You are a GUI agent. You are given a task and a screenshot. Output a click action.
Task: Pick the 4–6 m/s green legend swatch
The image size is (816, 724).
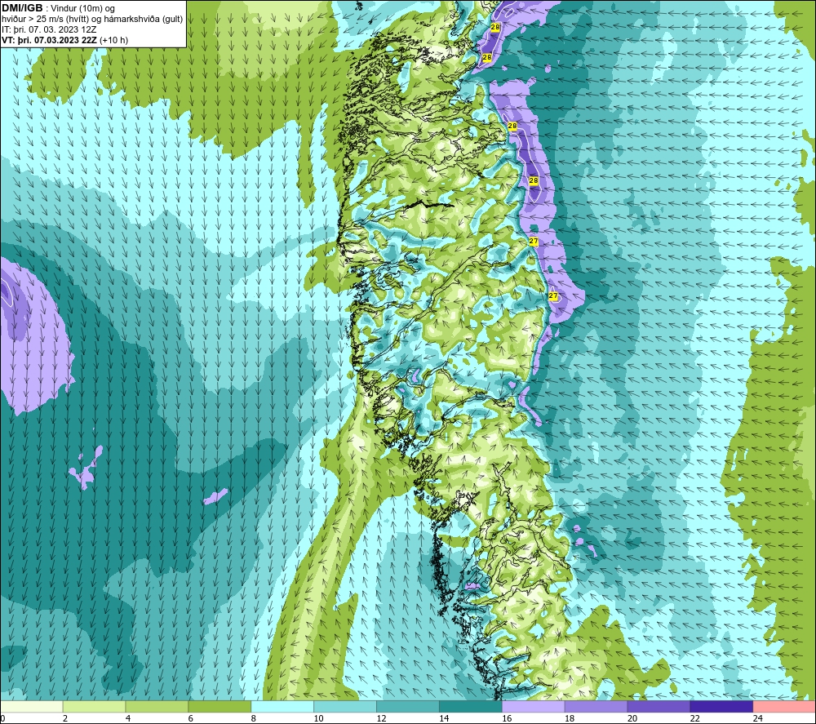coord(157,707)
